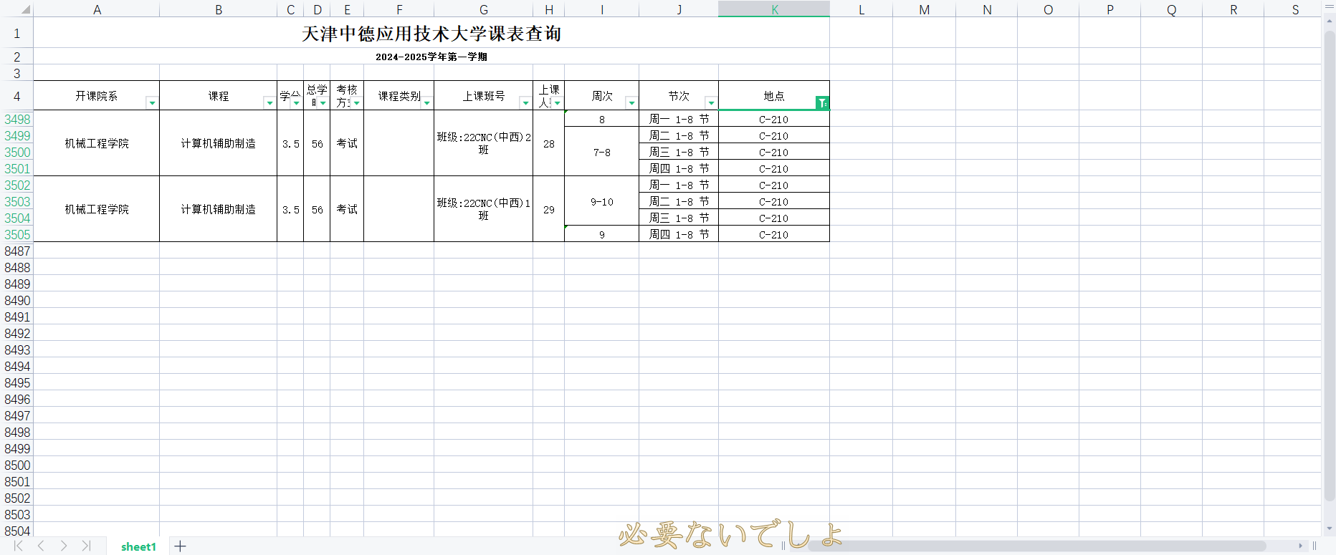Click the active filter icon on 地点
The width and height of the screenshot is (1336, 555).
pyautogui.click(x=822, y=103)
